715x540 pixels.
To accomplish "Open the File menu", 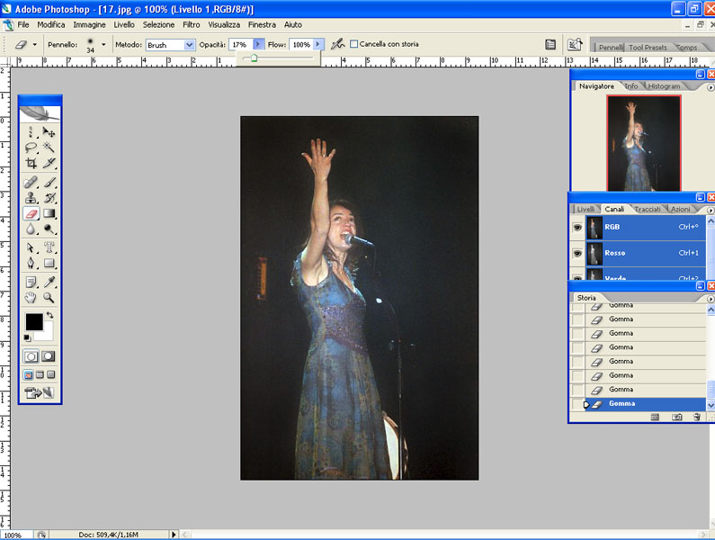I will coord(23,24).
